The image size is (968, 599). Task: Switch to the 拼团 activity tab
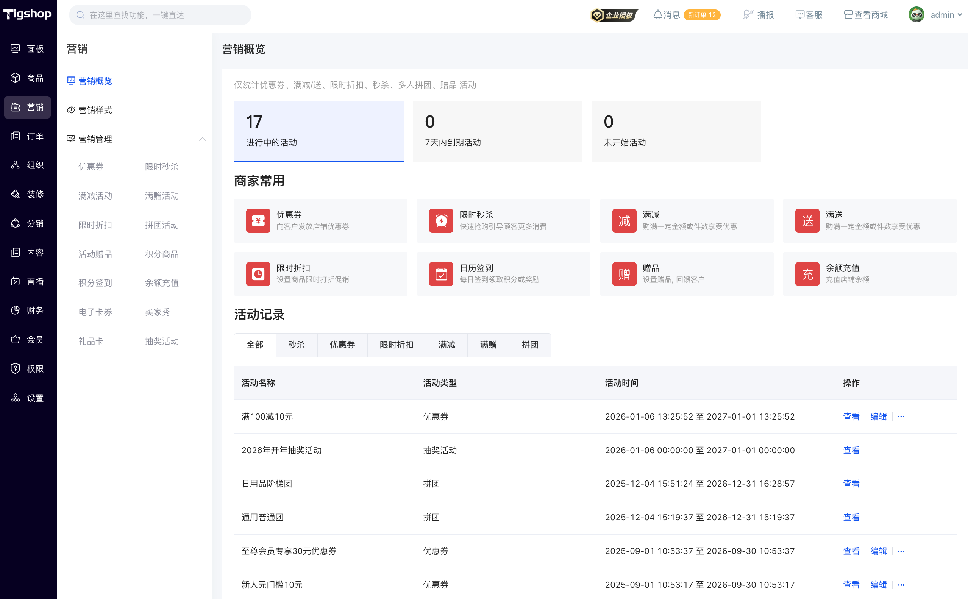pyautogui.click(x=530, y=345)
